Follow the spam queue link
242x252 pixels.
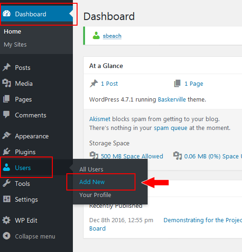171,128
